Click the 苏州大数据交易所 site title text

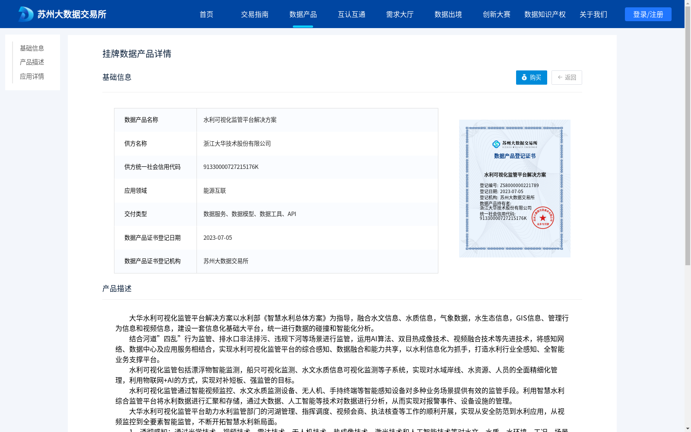[x=72, y=14]
